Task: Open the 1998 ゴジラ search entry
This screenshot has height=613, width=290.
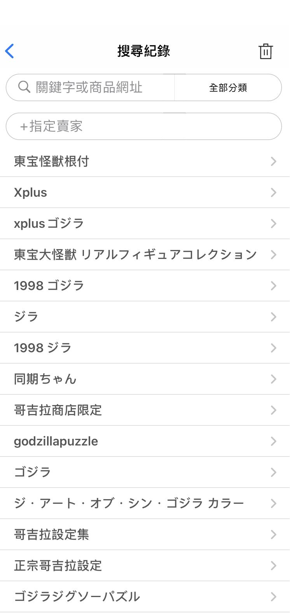Action: pos(49,286)
